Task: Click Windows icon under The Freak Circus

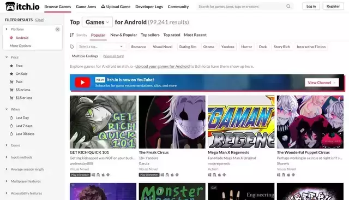Action: coord(163,175)
